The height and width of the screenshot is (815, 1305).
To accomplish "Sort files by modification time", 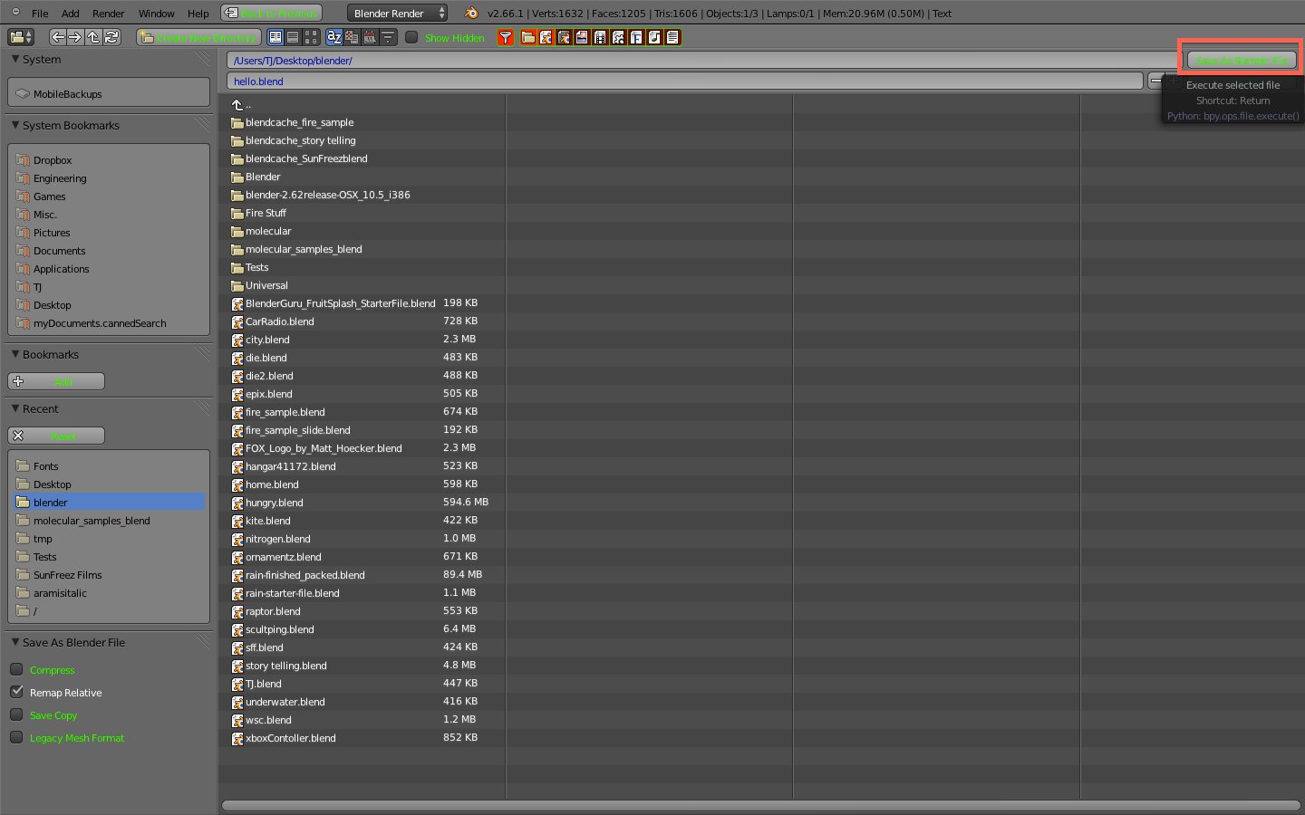I will tap(370, 37).
